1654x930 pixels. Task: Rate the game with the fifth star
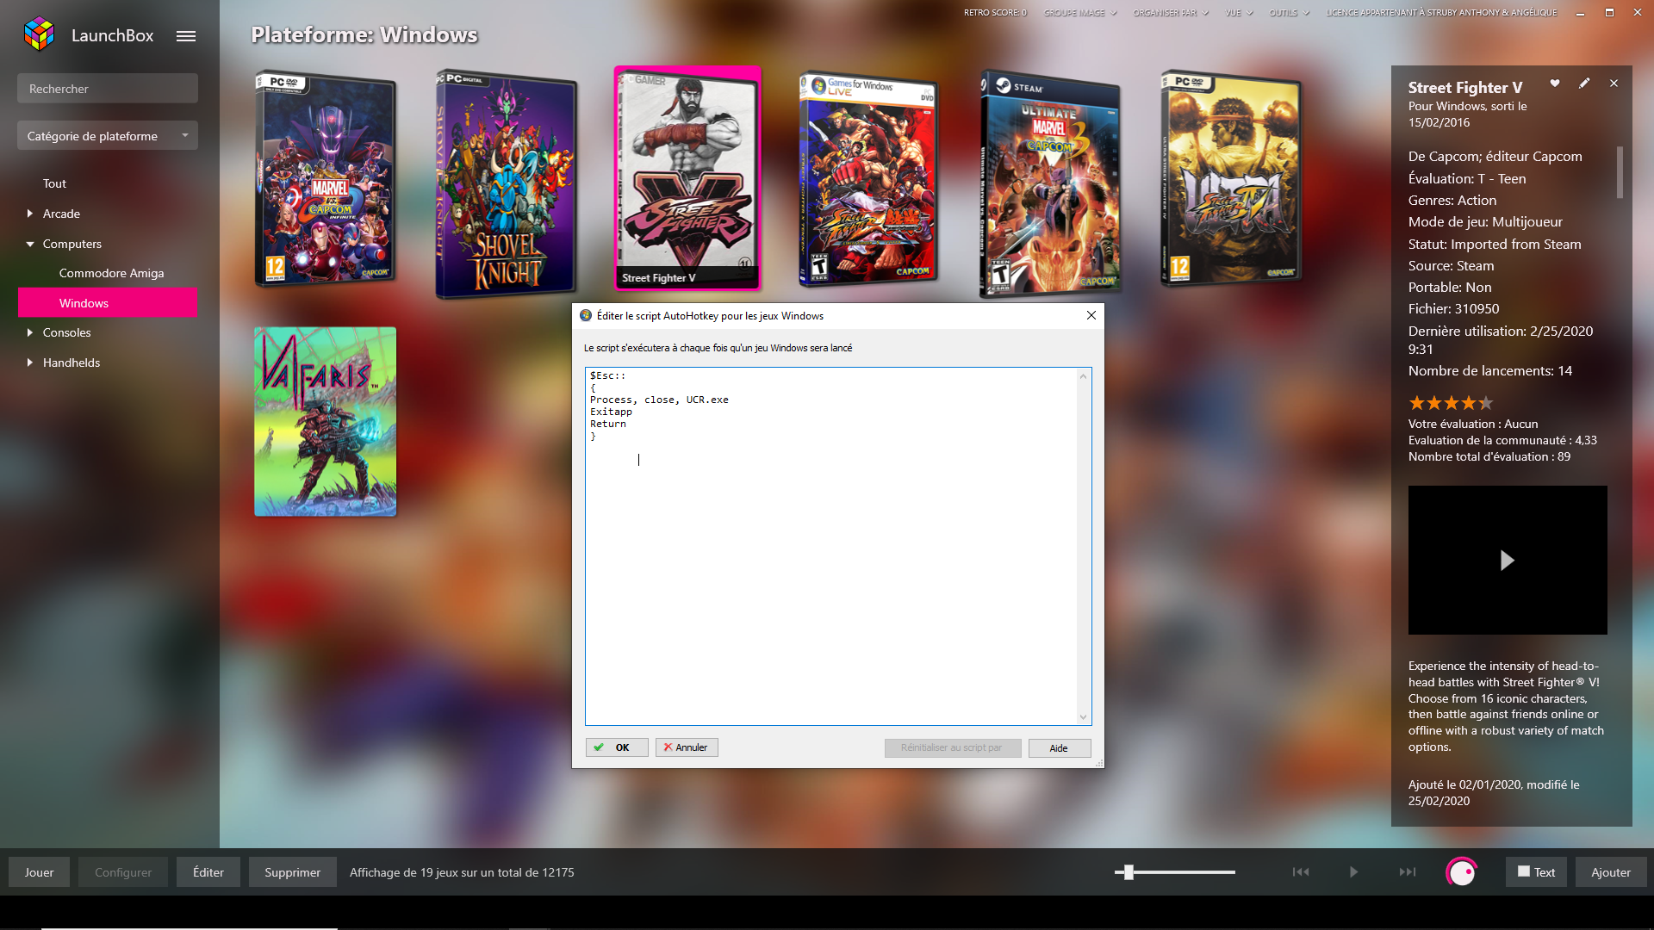point(1486,403)
